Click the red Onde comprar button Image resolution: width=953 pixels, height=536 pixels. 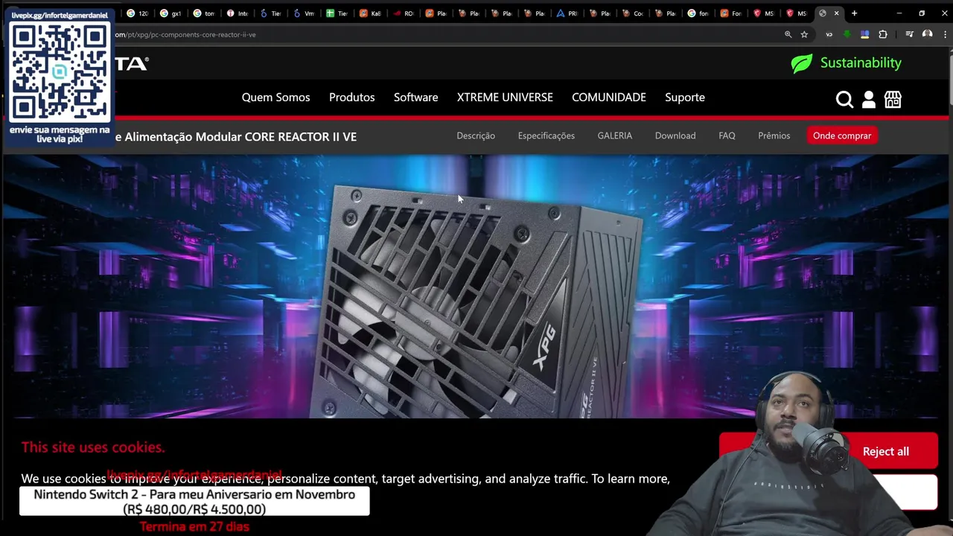(841, 135)
